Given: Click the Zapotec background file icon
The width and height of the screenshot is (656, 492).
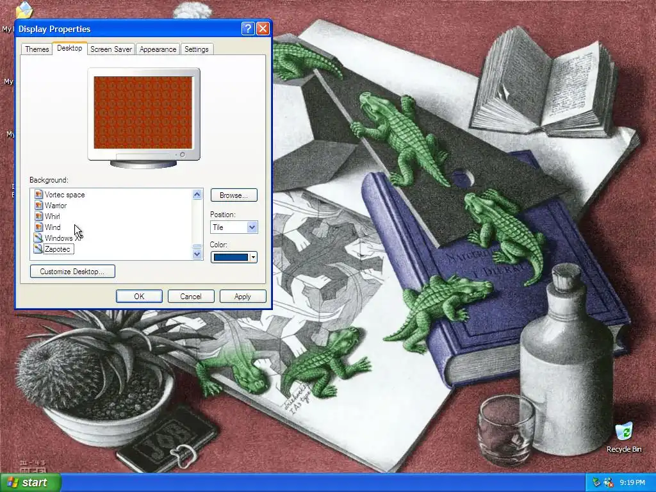Looking at the screenshot, I should (x=38, y=249).
